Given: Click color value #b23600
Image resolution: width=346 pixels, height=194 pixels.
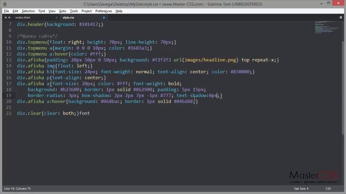Looking at the screenshot, I should tap(70, 89).
